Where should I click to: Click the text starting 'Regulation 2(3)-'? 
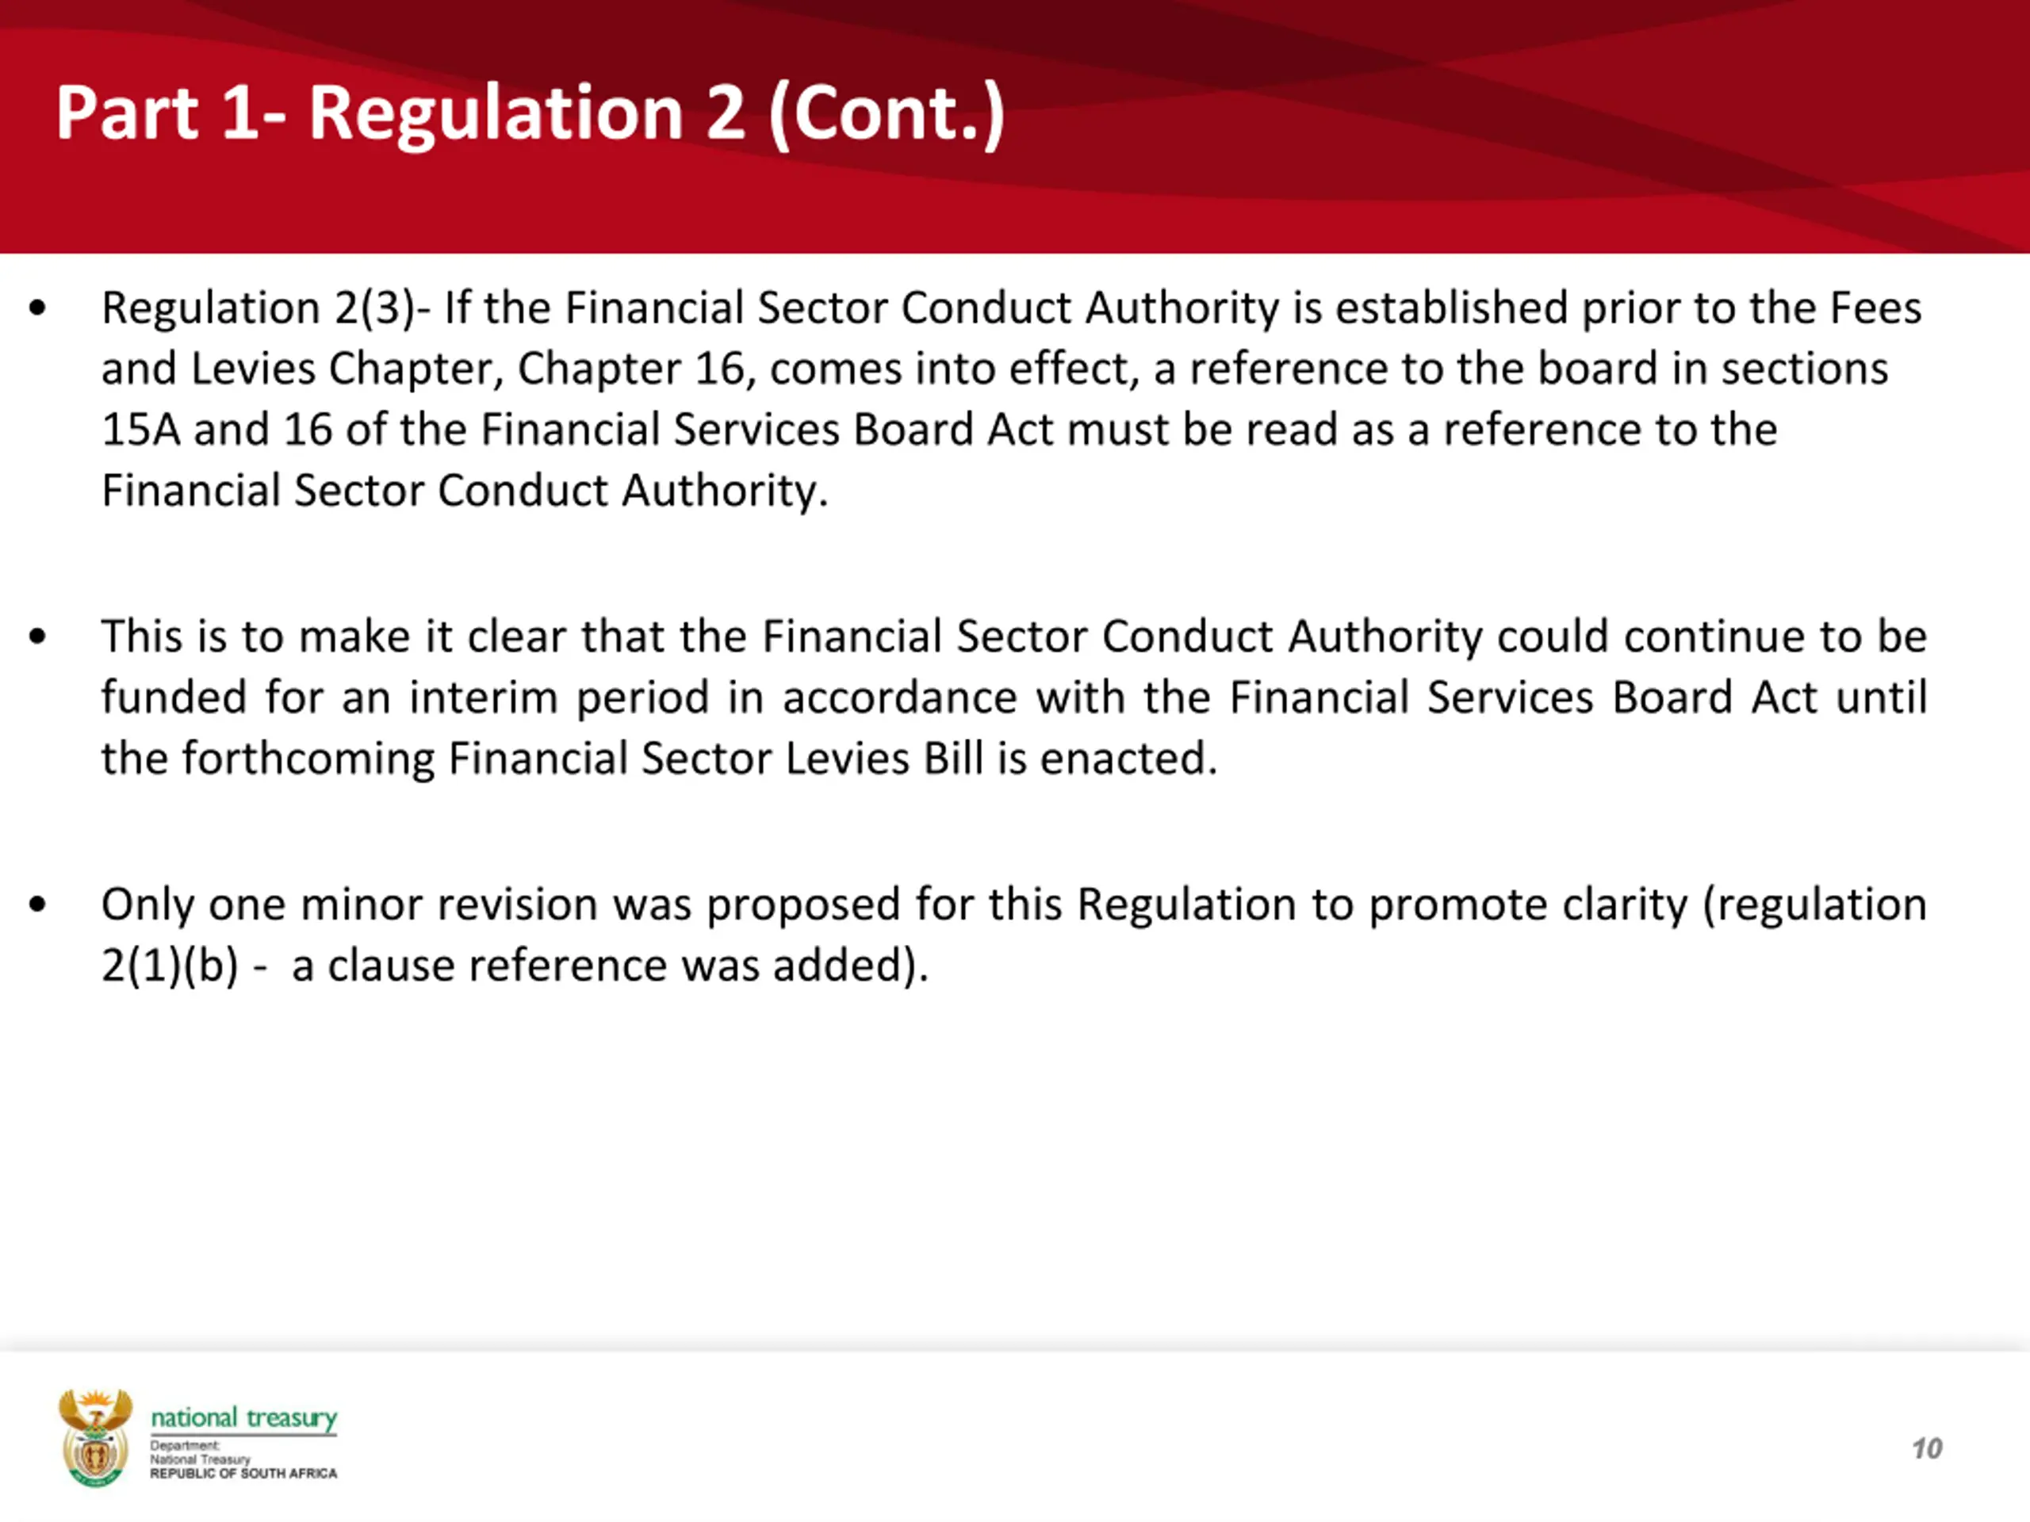tap(1011, 399)
